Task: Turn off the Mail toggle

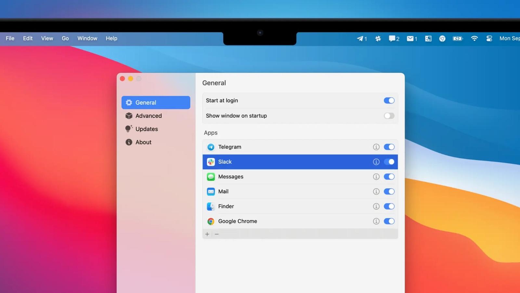Action: point(389,191)
